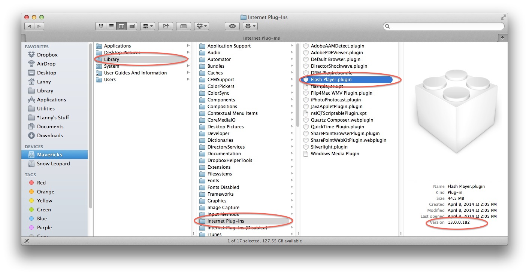Open Applications in the sidebar favorites
Viewport: 529px width, 275px height.
tap(51, 100)
